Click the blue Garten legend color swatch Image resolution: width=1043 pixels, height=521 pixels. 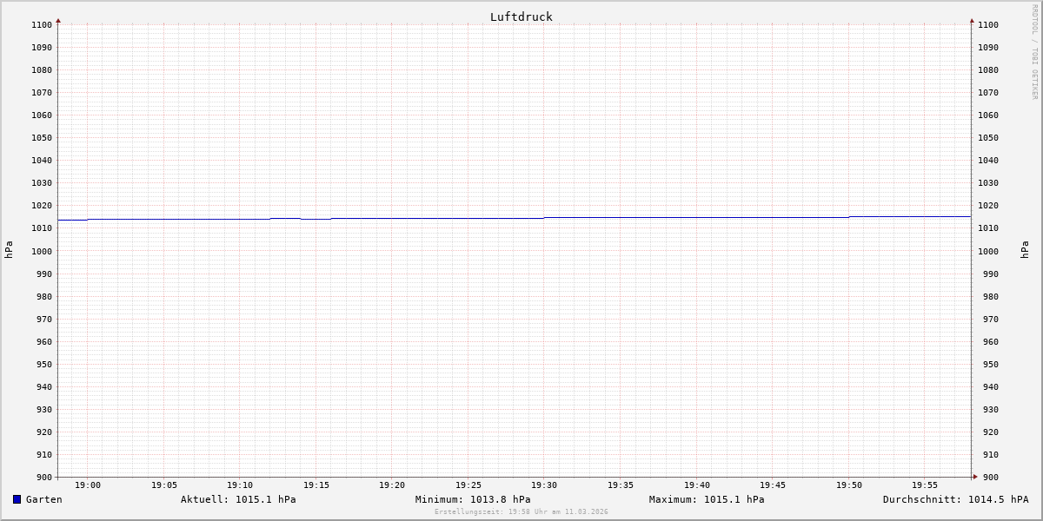click(x=17, y=499)
